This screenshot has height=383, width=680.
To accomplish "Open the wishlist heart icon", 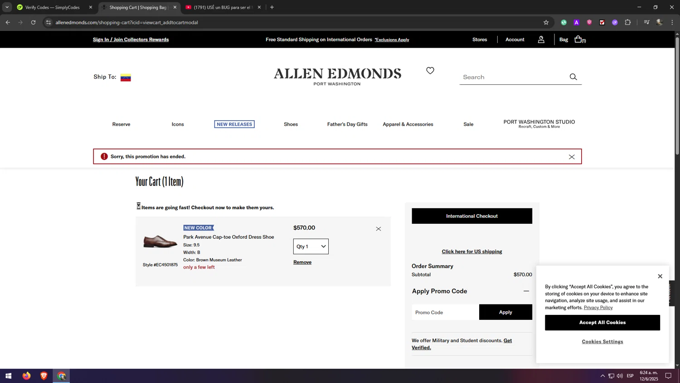I will (x=430, y=70).
